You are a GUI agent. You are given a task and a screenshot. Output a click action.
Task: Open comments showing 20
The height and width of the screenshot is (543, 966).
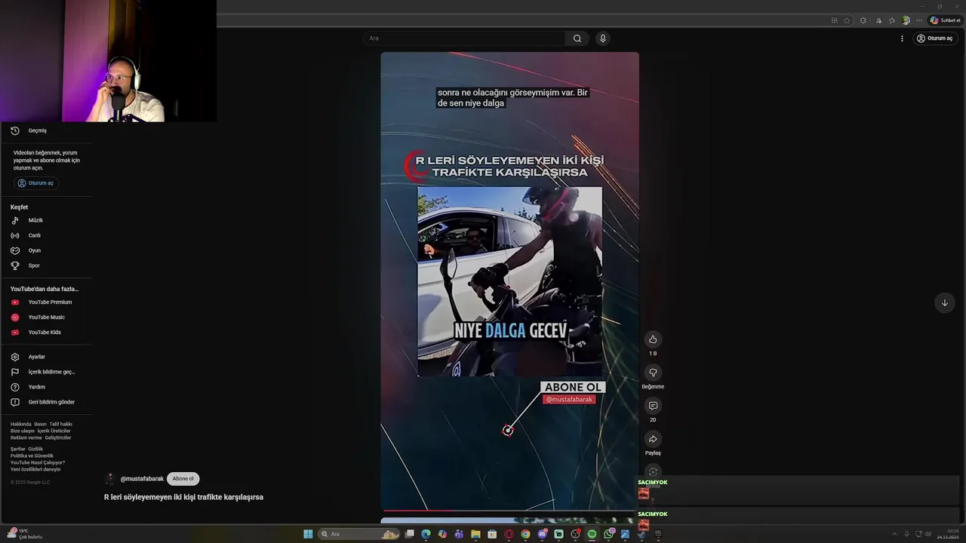point(653,406)
